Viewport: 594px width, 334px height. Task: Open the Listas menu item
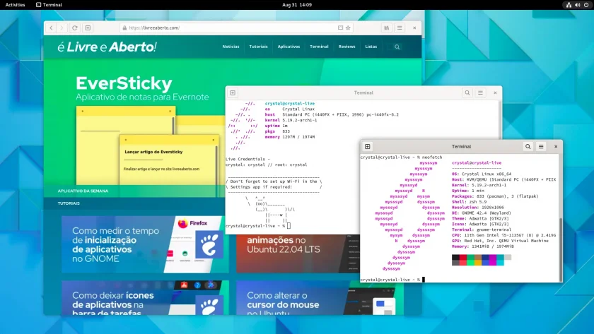click(x=371, y=47)
